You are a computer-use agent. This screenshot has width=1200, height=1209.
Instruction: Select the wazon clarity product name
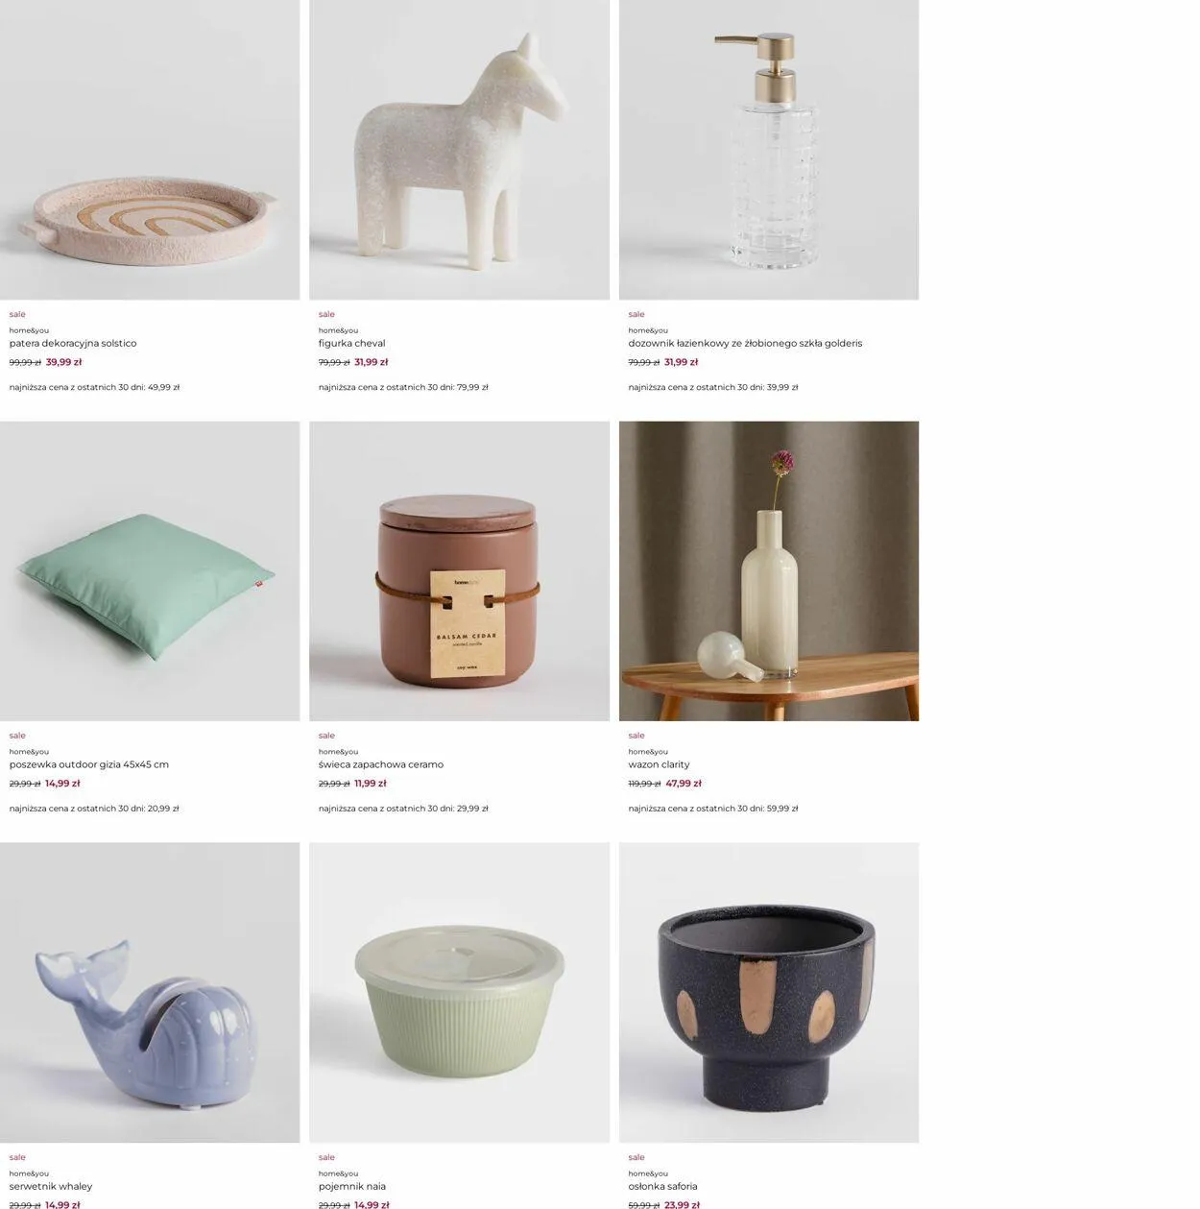659,764
